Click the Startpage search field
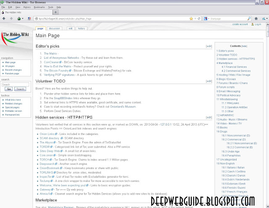269x208 pixels. [x=228, y=18]
